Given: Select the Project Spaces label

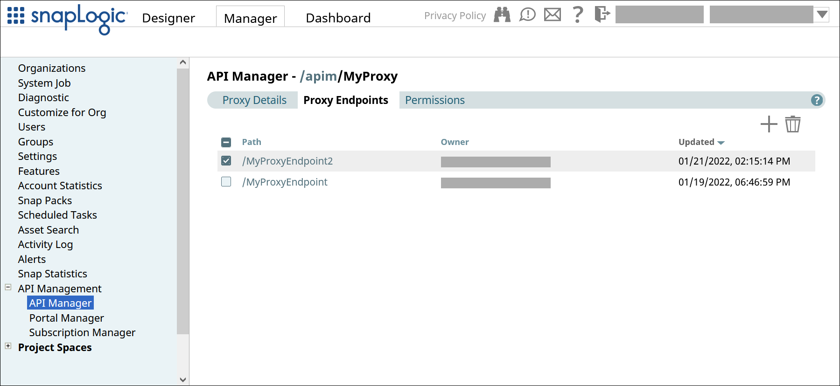Looking at the screenshot, I should click(55, 347).
